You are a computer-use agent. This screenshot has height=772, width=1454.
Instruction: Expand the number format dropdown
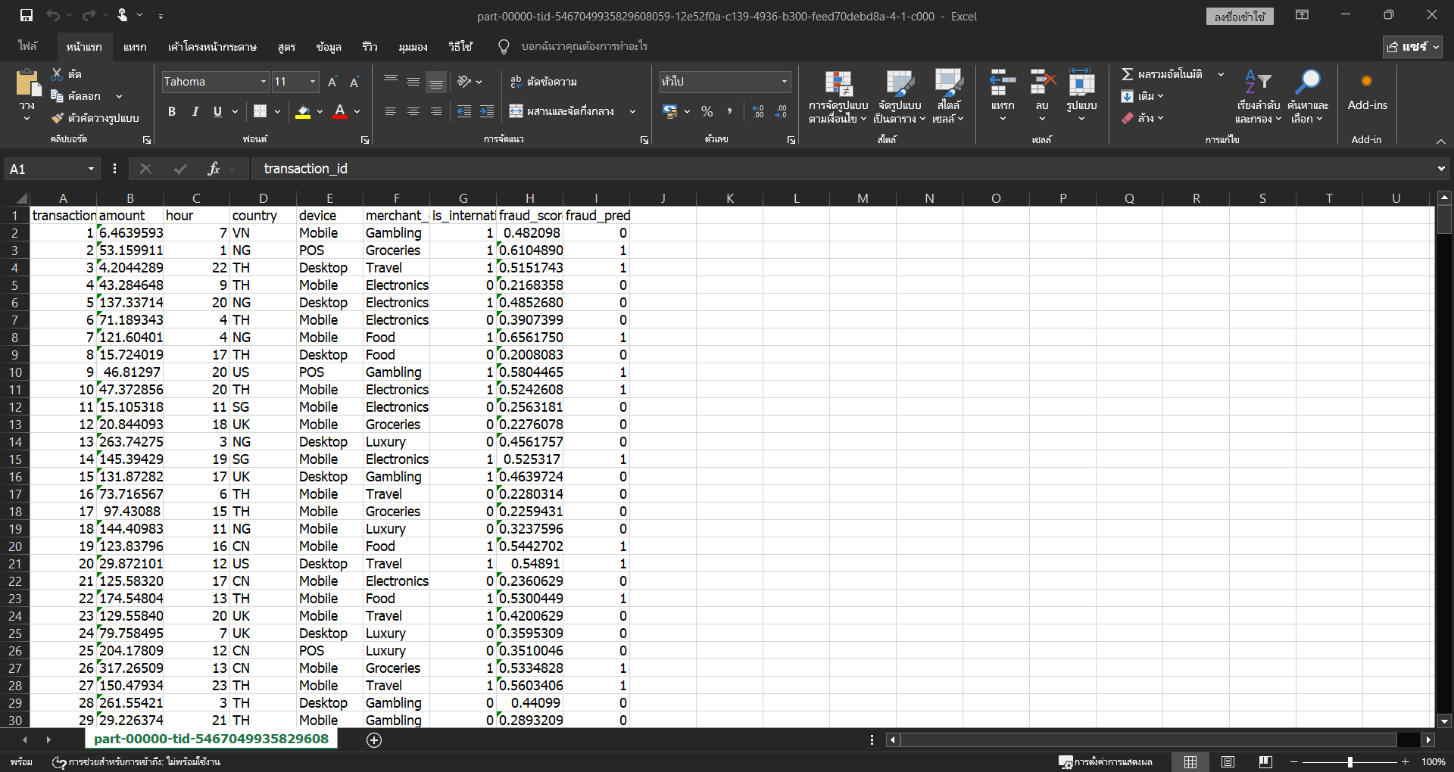pyautogui.click(x=784, y=82)
